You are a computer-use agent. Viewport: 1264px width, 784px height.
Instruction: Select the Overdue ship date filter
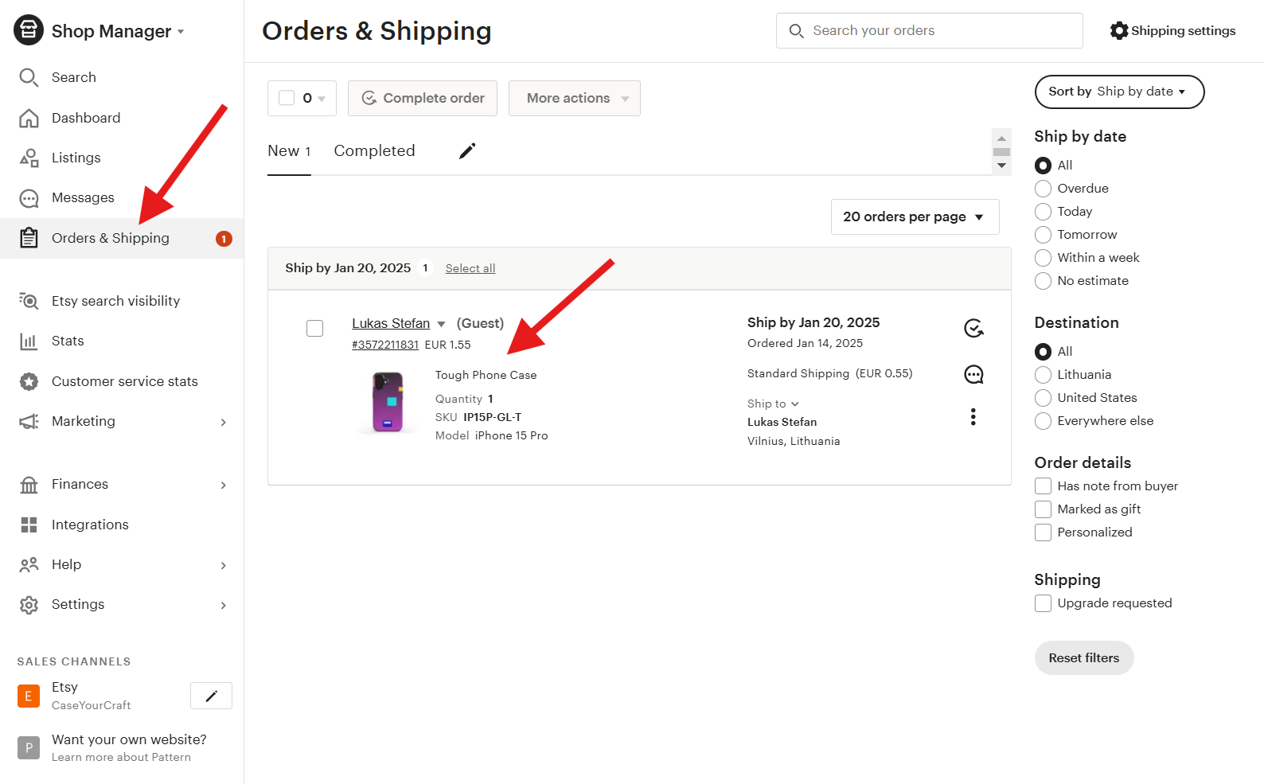pyautogui.click(x=1043, y=188)
